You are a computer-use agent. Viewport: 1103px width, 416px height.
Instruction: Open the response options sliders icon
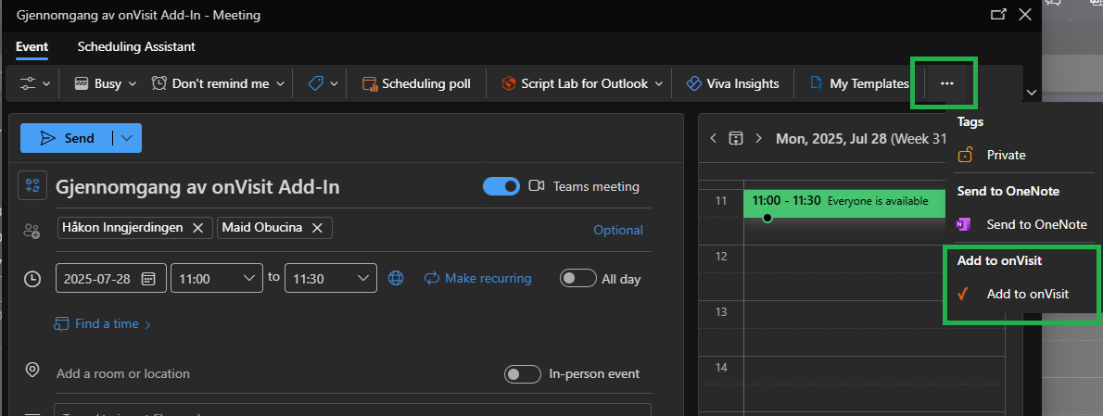[x=28, y=83]
